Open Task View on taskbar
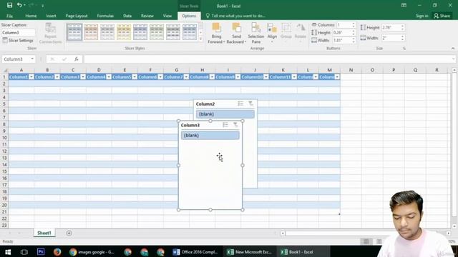 24,252
